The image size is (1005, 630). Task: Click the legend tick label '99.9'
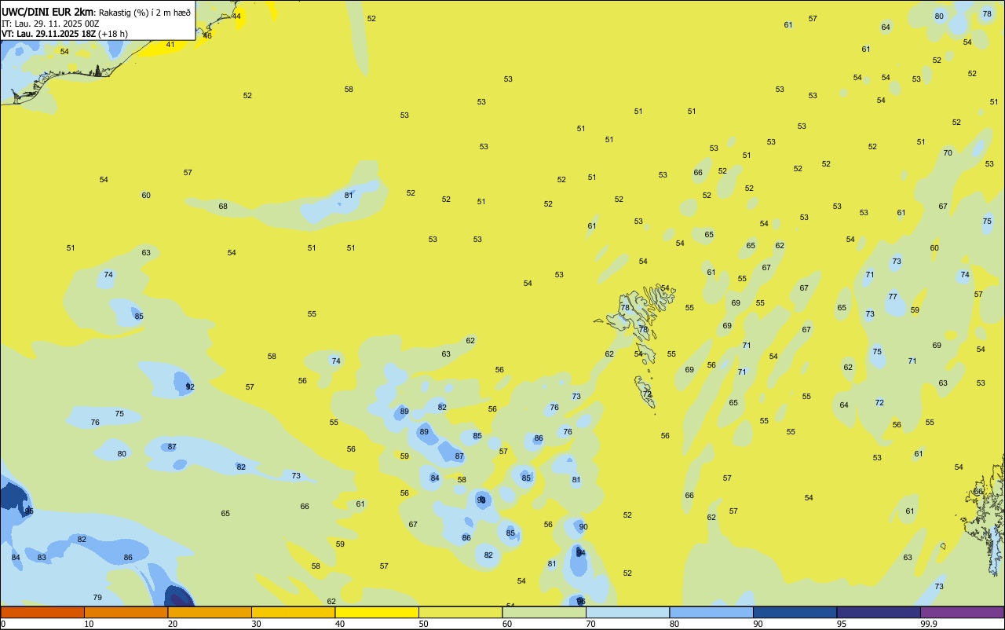click(929, 624)
